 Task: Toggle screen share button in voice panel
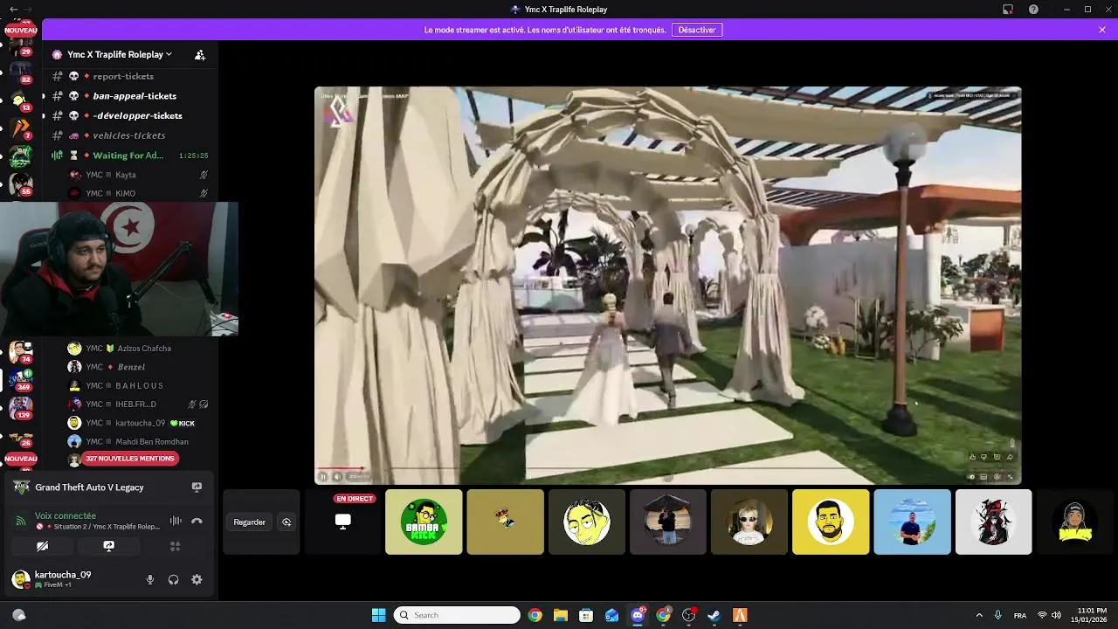(x=108, y=546)
